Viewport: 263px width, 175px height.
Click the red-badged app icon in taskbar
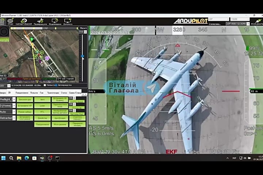[50, 158]
